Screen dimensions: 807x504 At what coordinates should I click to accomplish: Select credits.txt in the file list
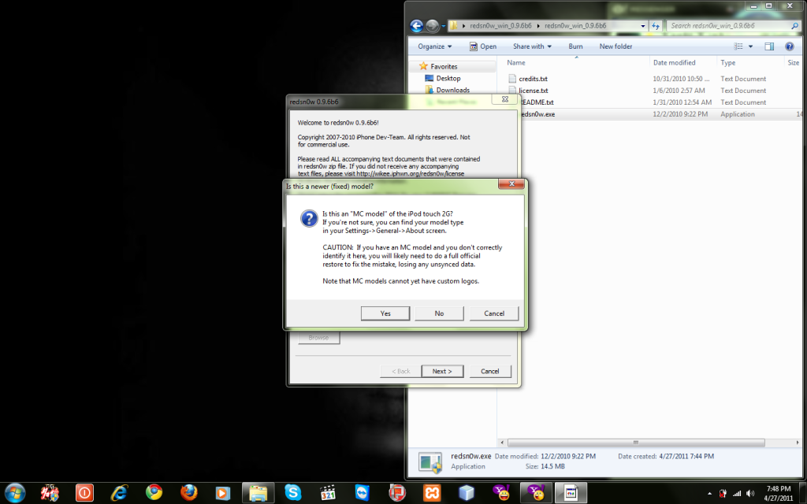(533, 79)
